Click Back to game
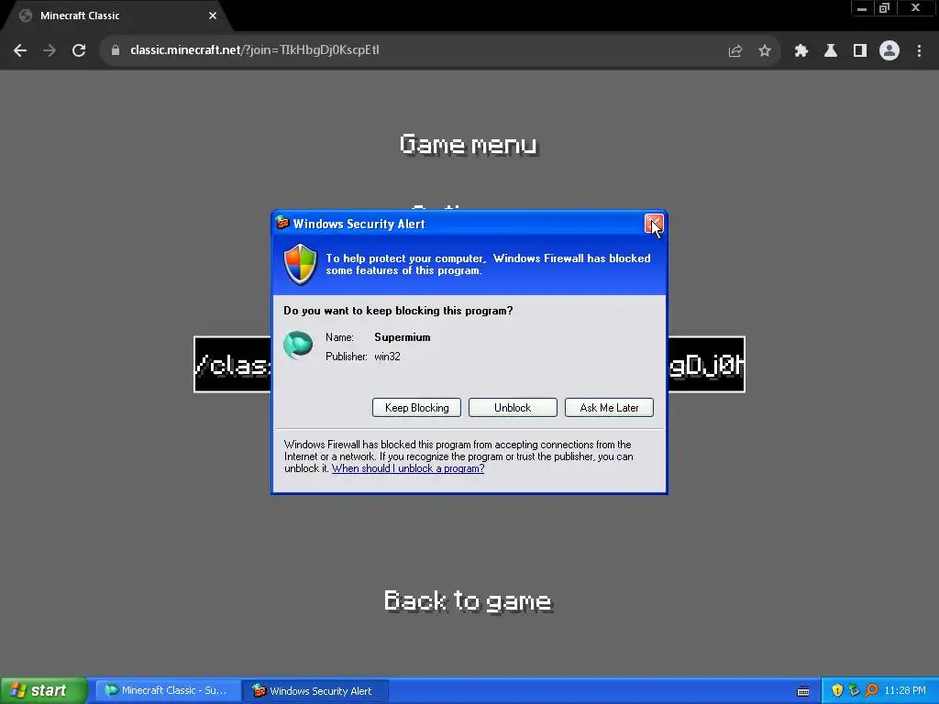The image size is (939, 704). coord(468,601)
